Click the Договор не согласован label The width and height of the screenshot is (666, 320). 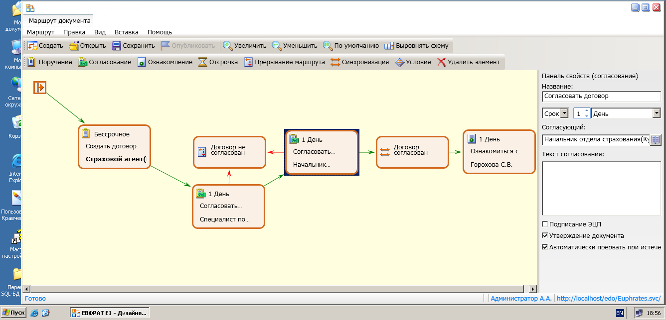pos(228,150)
